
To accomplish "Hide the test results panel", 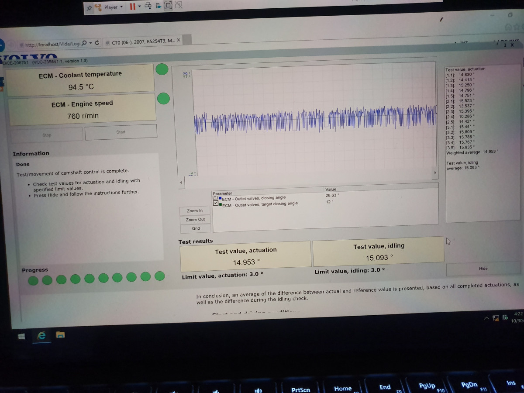I will [x=483, y=269].
